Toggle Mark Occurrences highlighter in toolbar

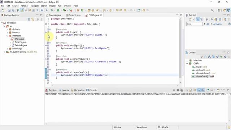(x=22, y=10)
